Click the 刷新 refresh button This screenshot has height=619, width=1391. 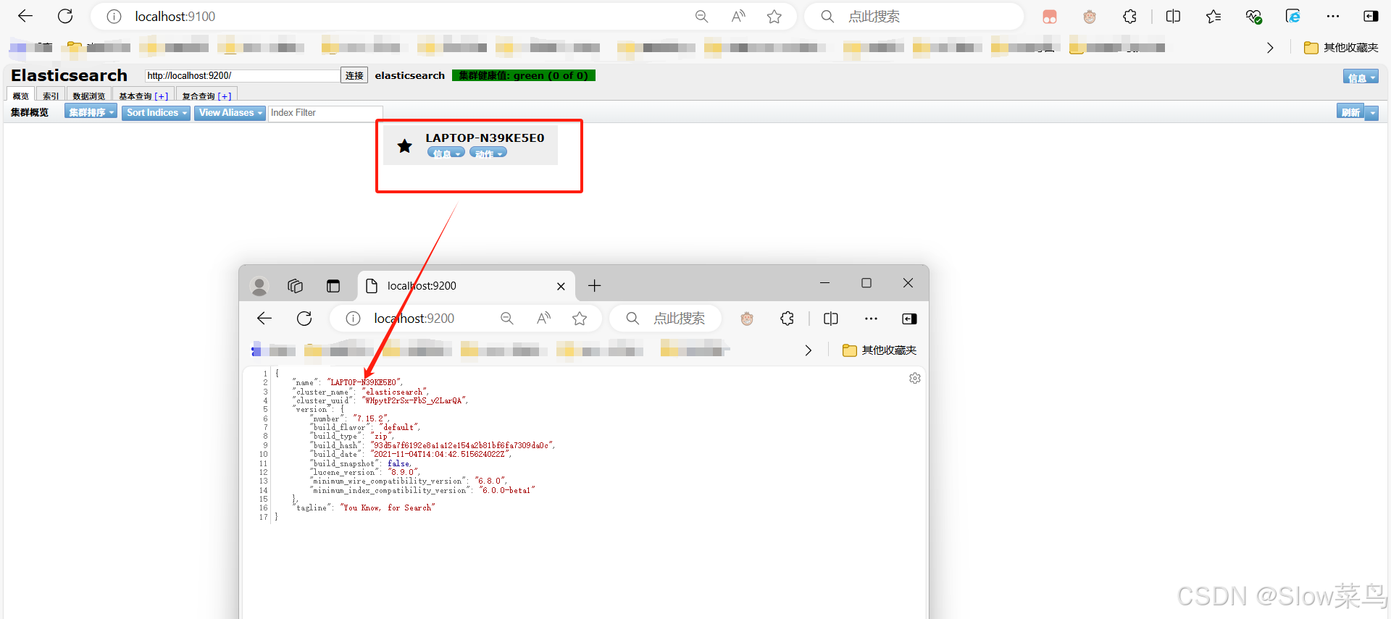(x=1350, y=112)
